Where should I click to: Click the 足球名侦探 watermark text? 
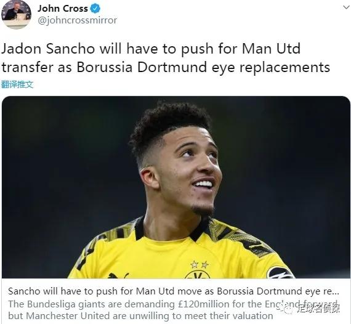319,307
